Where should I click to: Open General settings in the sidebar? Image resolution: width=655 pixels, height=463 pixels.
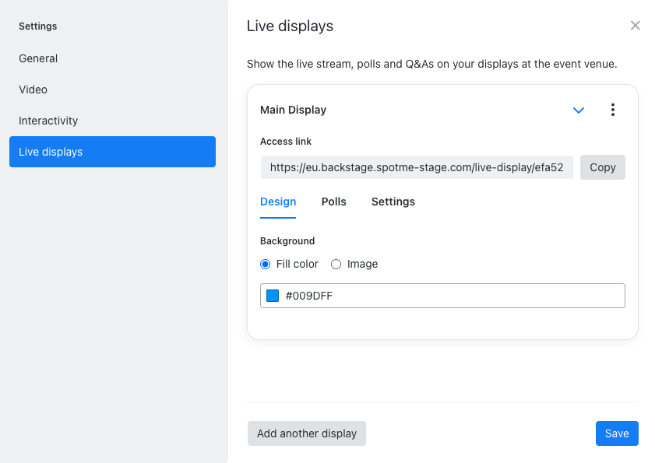[x=37, y=58]
